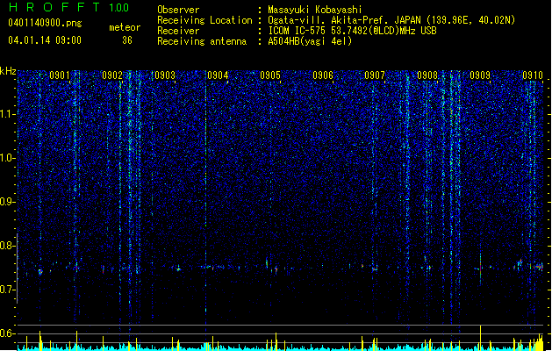Click the 0.7 kHz axis label
Viewport: 552px width, 351px height.
click(x=8, y=290)
